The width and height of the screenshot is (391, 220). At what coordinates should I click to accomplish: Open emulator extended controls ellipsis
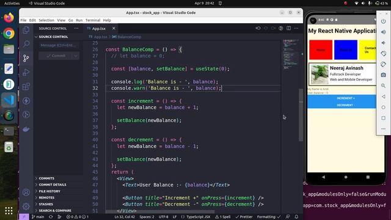[383, 129]
